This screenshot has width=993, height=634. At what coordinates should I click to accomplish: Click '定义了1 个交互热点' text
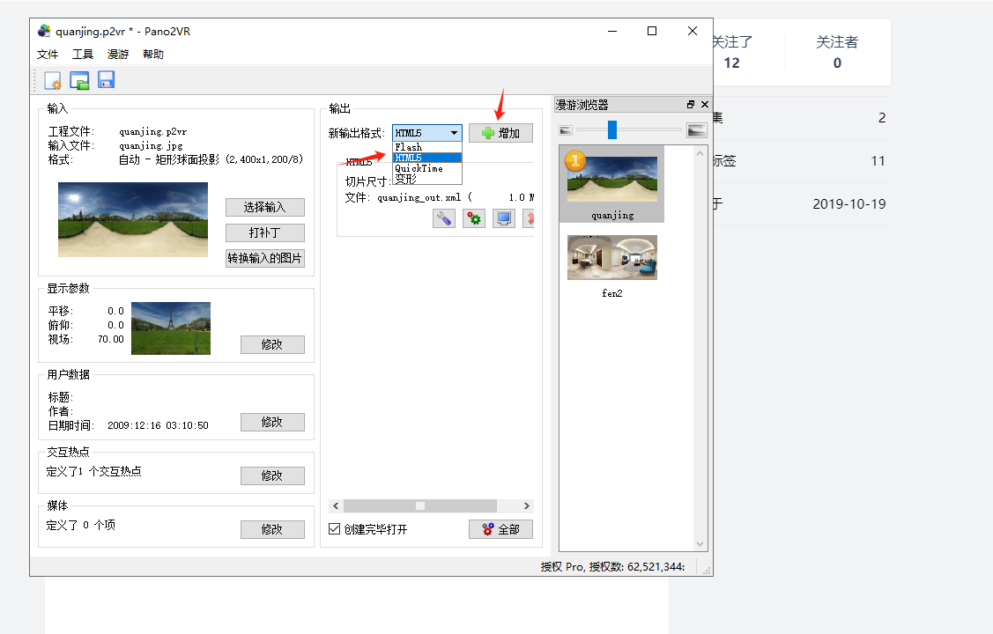(x=93, y=471)
